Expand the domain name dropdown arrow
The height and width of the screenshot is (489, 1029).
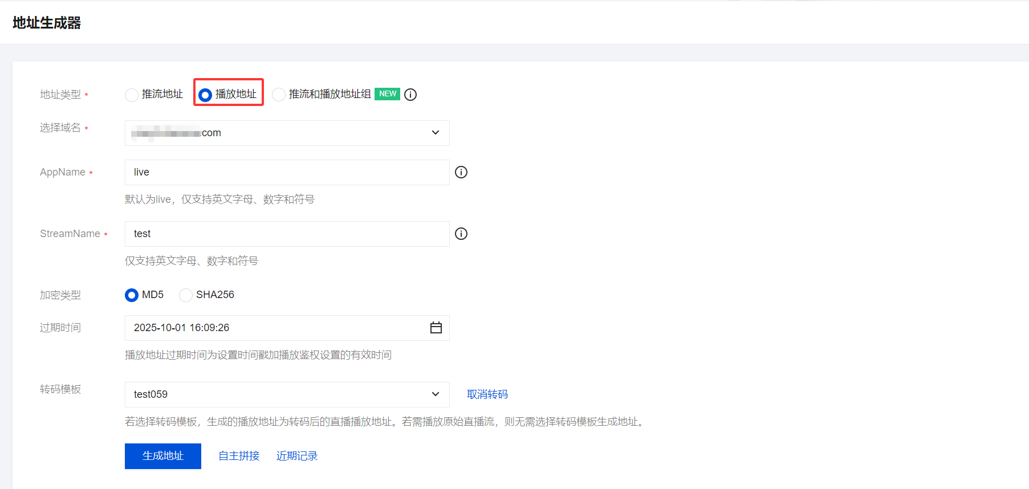pyautogui.click(x=436, y=133)
